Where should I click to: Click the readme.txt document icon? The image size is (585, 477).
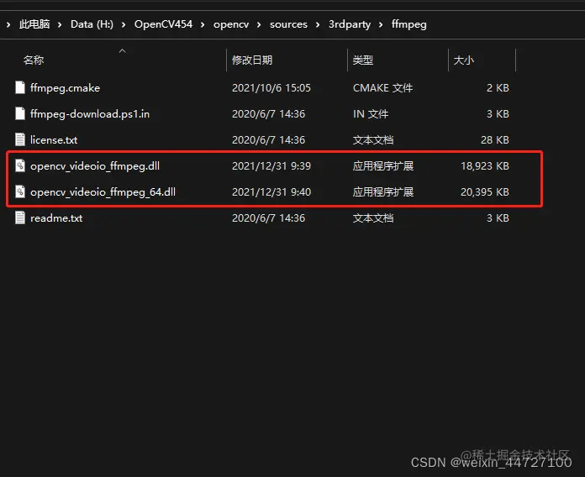[20, 218]
